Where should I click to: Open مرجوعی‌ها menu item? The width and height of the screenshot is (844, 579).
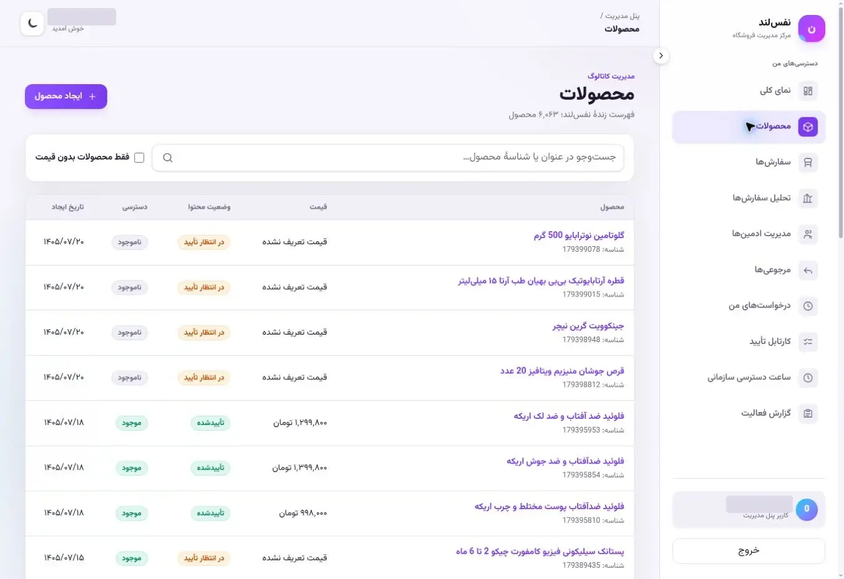[x=749, y=270]
